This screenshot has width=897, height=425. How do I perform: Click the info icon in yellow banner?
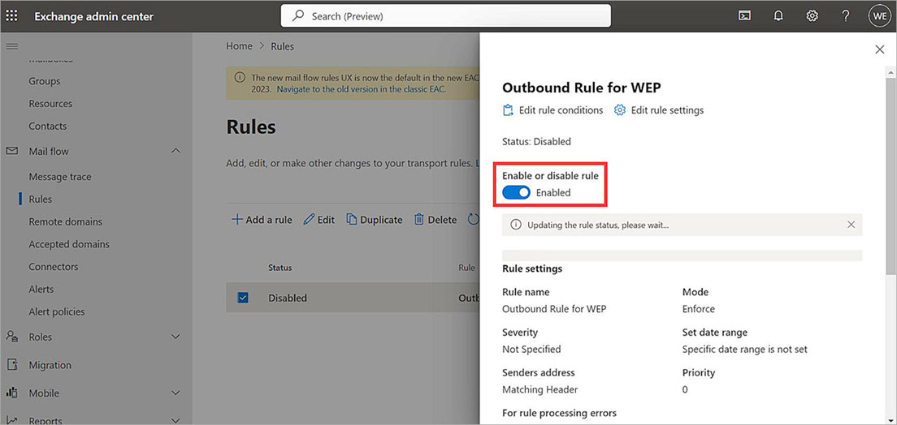tap(240, 77)
